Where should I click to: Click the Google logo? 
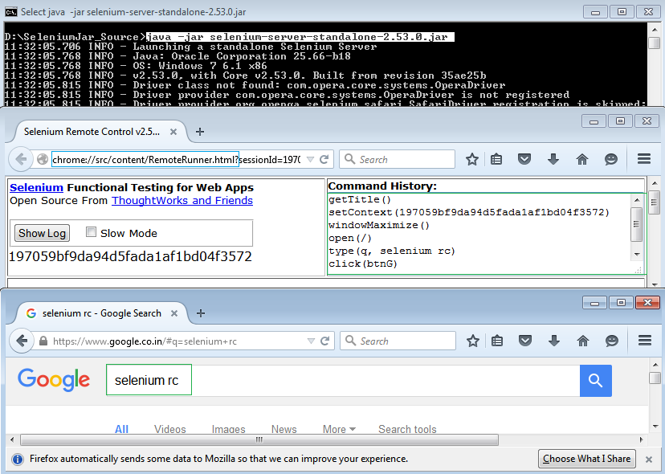(54, 380)
